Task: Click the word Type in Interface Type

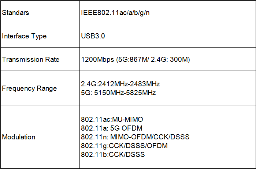Action: [x=39, y=36]
